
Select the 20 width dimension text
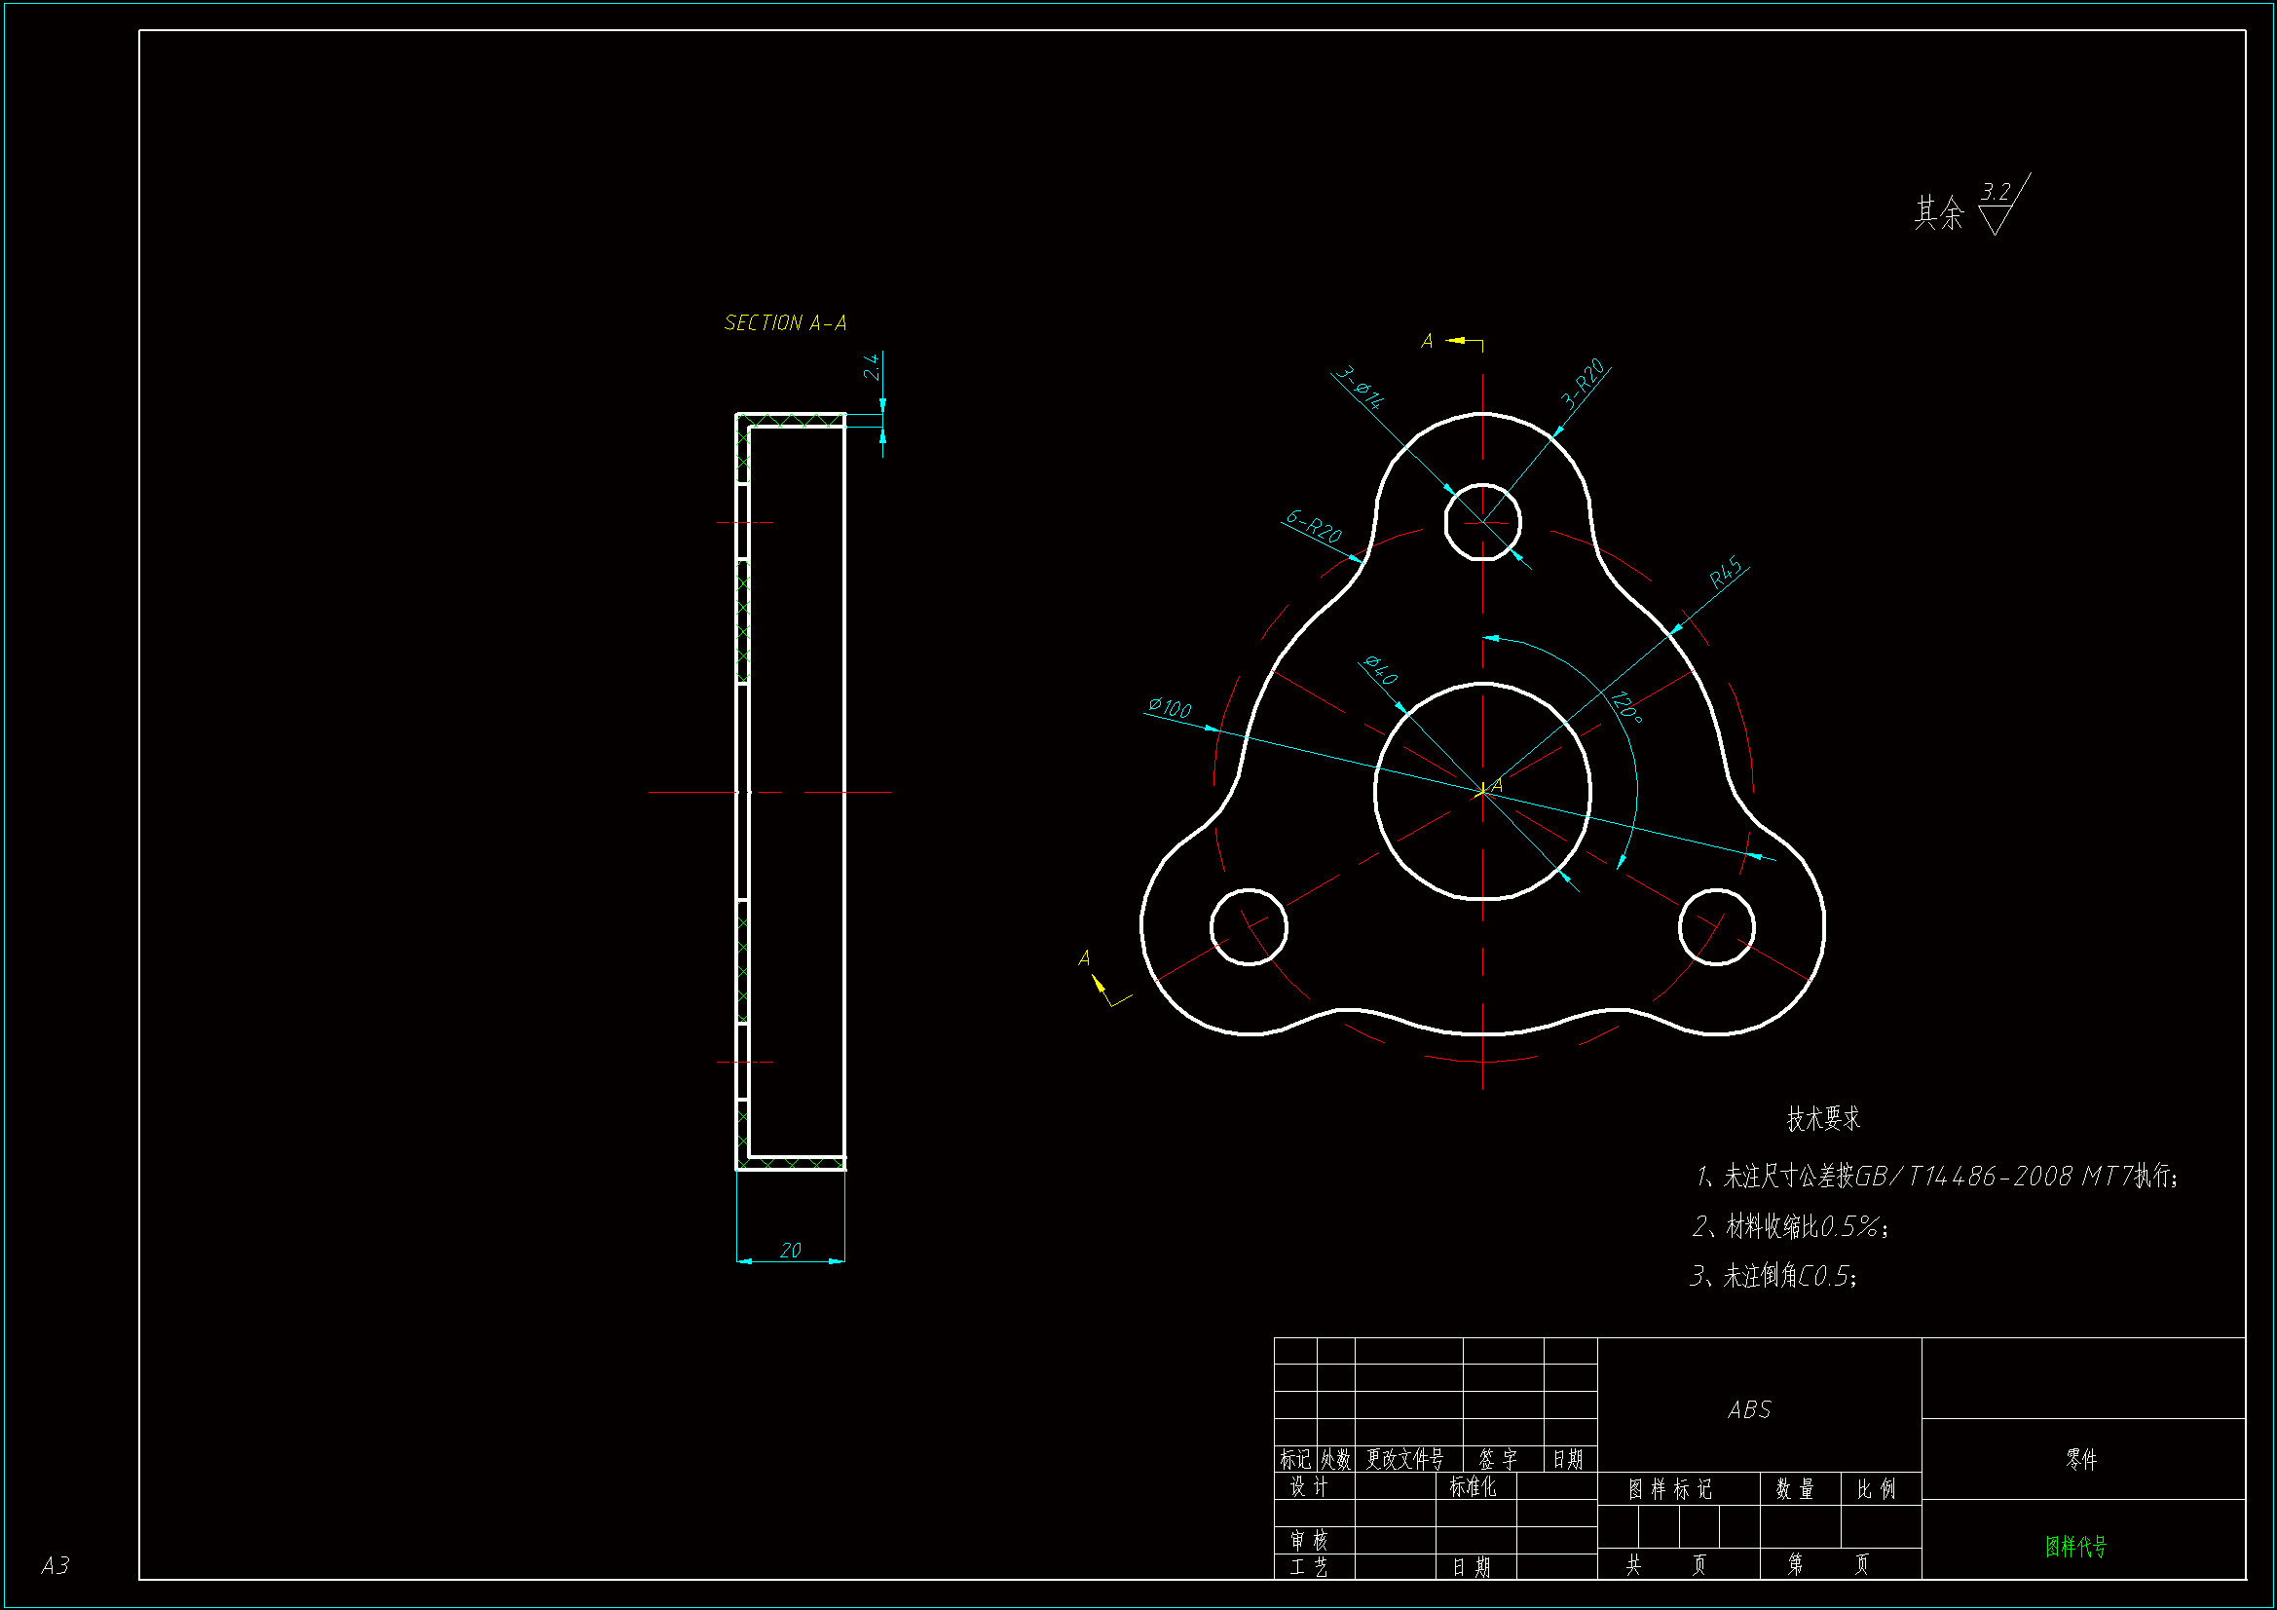791,1250
